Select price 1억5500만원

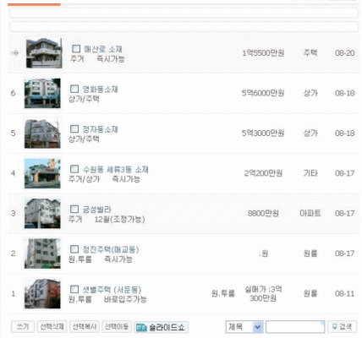pyautogui.click(x=263, y=53)
